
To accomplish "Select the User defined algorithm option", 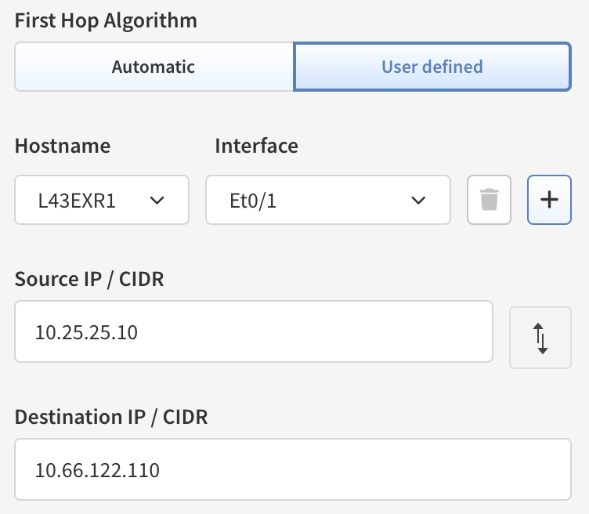I will (x=432, y=67).
